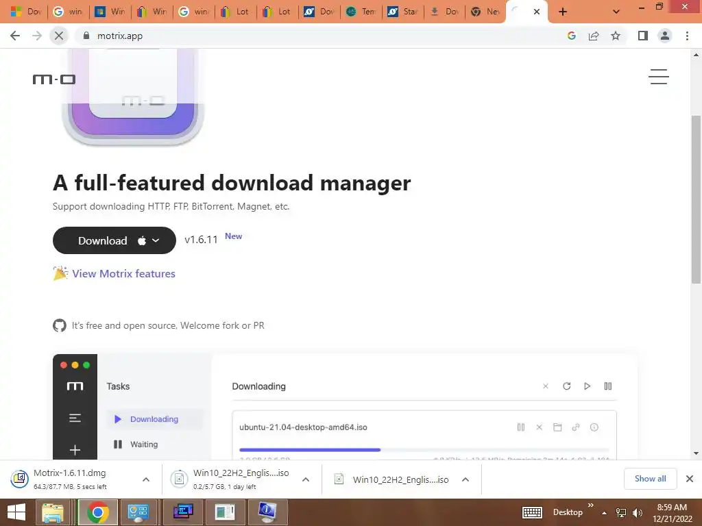Viewport: 702px width, 526px height.
Task: Bookmark this page with the star
Action: (616, 36)
